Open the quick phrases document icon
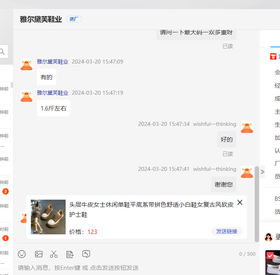Viewport: 280px width, 275px height. coord(70,254)
